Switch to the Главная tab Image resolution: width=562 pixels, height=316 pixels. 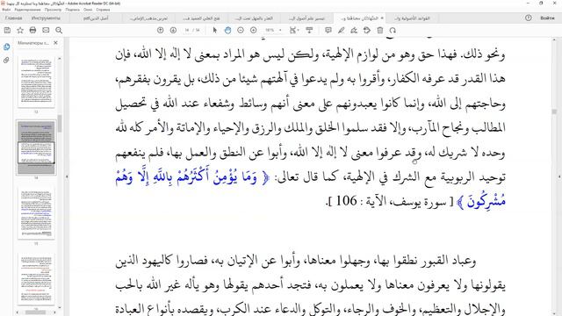point(14,18)
